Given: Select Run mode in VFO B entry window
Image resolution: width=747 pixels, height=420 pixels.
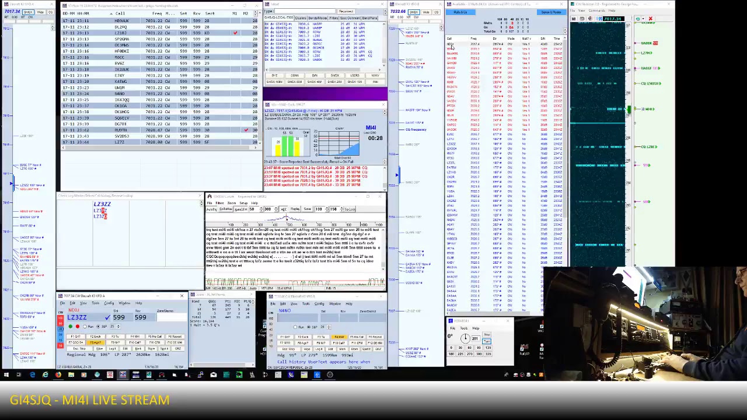Looking at the screenshot, I should 299,327.
